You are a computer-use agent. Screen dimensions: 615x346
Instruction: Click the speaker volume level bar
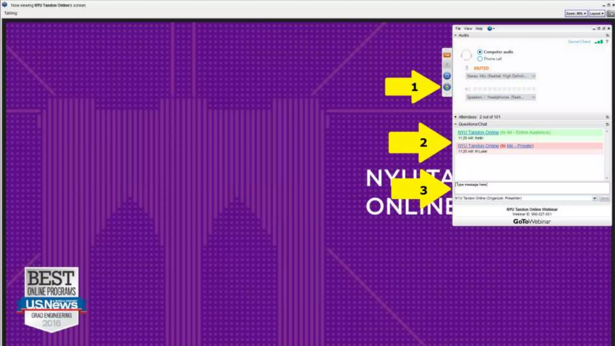(x=504, y=89)
